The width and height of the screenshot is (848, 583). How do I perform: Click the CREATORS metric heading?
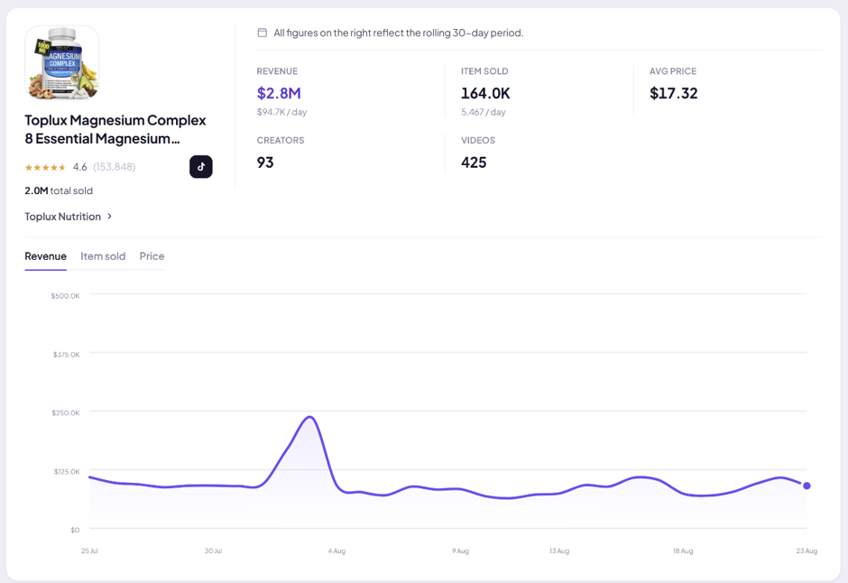coord(281,141)
